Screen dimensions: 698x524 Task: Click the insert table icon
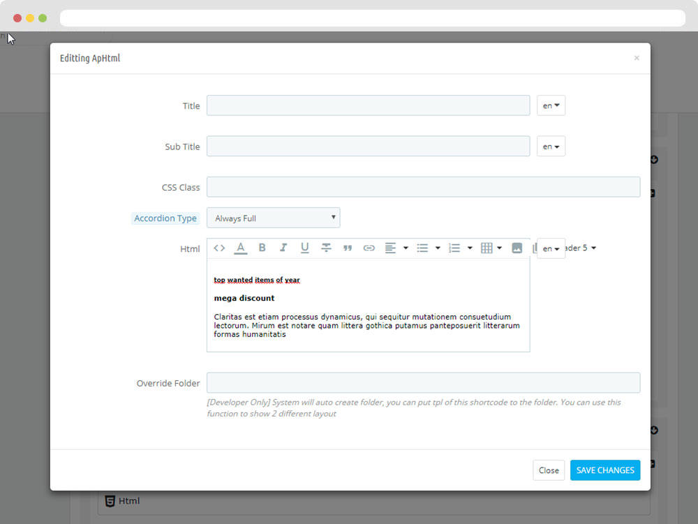pos(487,248)
